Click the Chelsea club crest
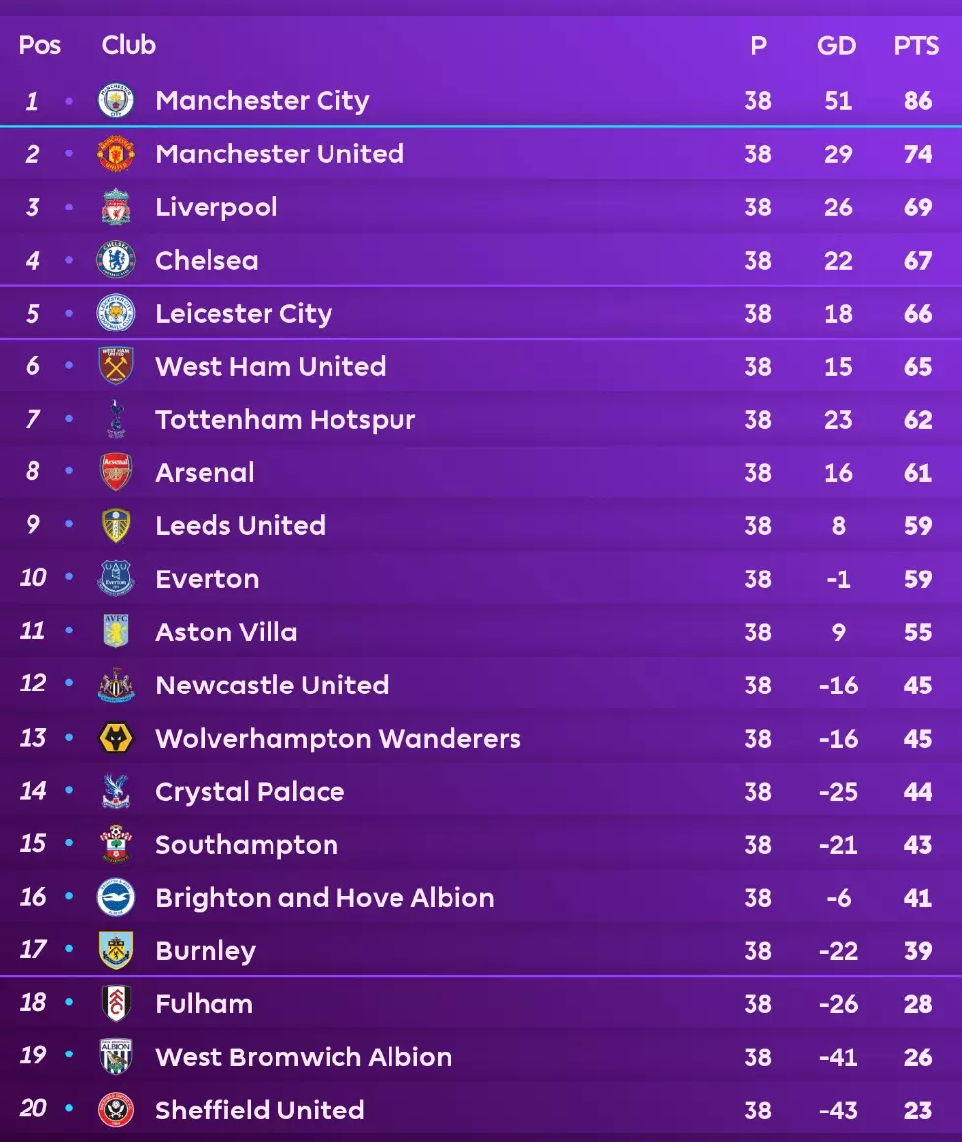 pos(116,260)
